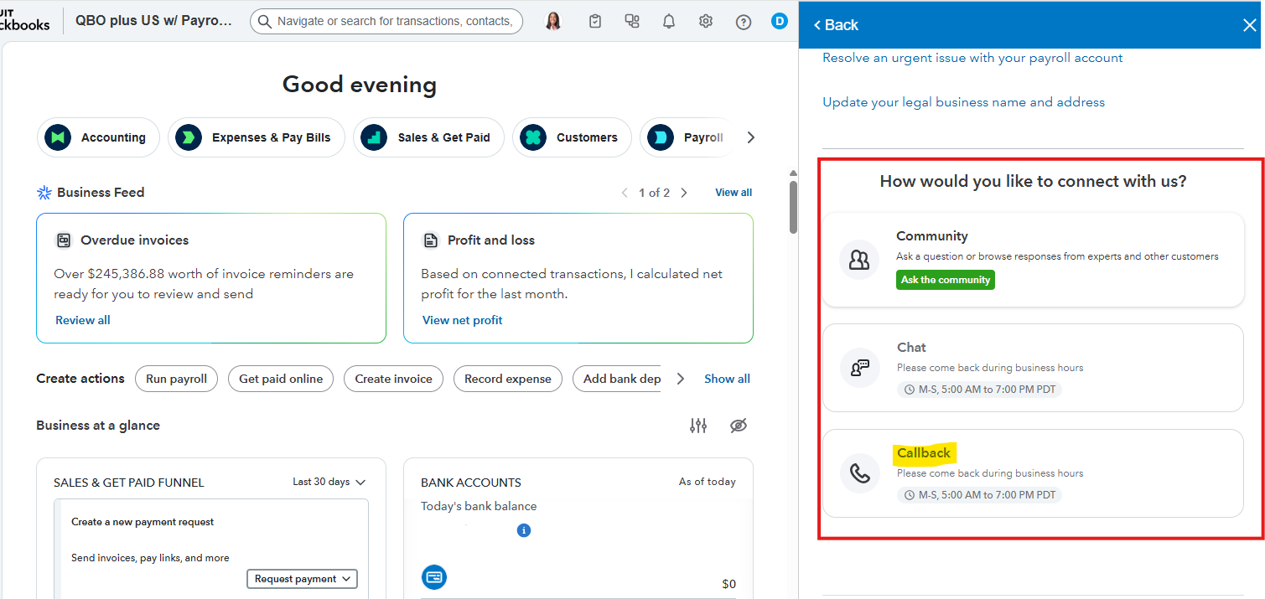The height and width of the screenshot is (599, 1265).
Task: Open the notifications bell icon
Action: (x=668, y=22)
